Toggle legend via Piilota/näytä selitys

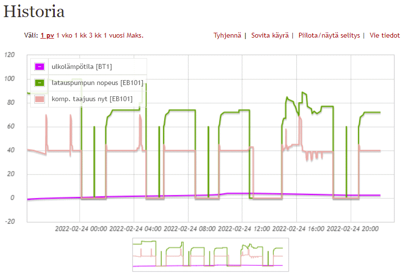329,36
